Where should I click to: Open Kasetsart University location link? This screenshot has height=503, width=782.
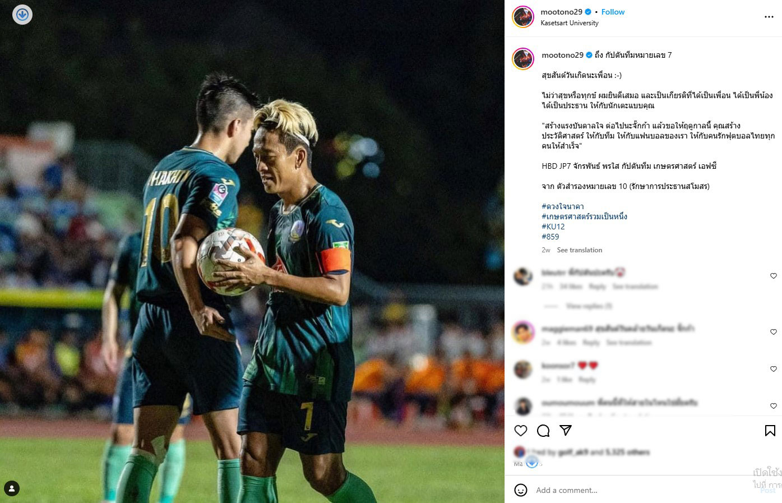(x=570, y=23)
